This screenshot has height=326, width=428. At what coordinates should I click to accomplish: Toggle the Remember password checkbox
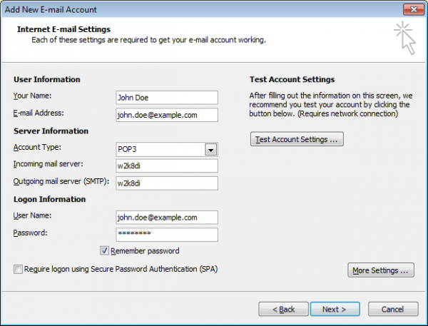(x=105, y=251)
